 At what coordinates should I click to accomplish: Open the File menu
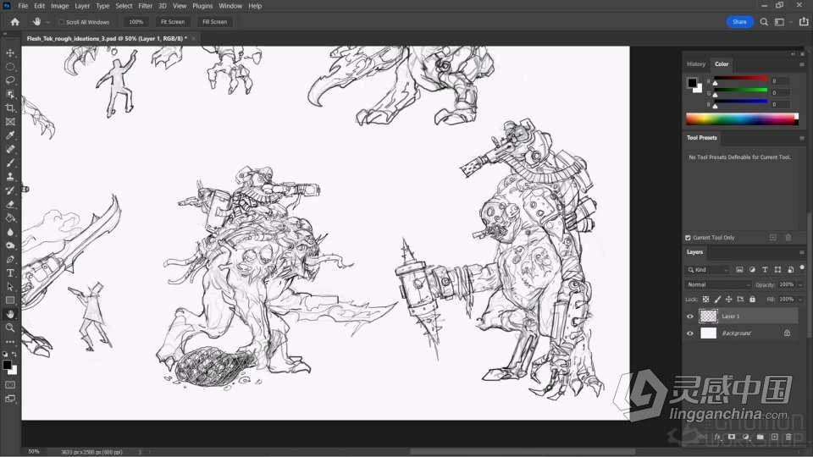pos(23,6)
